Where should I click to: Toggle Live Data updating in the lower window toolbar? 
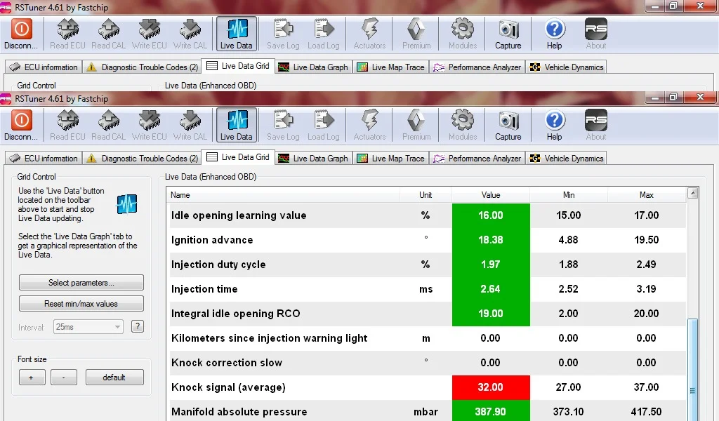237,125
